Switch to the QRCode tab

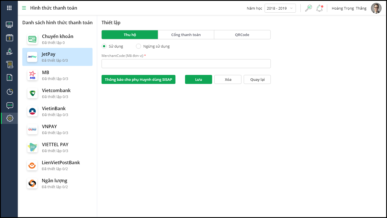[x=242, y=35]
